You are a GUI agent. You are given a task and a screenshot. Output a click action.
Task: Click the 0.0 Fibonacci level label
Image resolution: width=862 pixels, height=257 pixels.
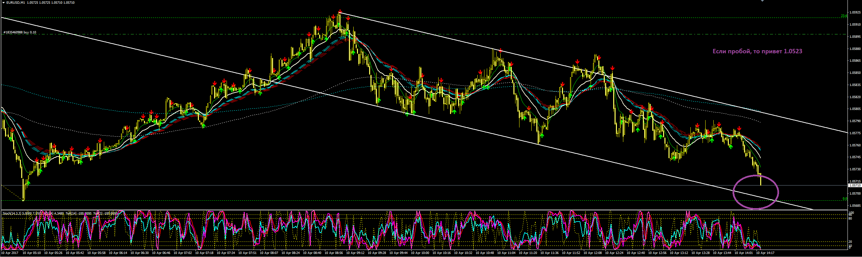pyautogui.click(x=845, y=199)
